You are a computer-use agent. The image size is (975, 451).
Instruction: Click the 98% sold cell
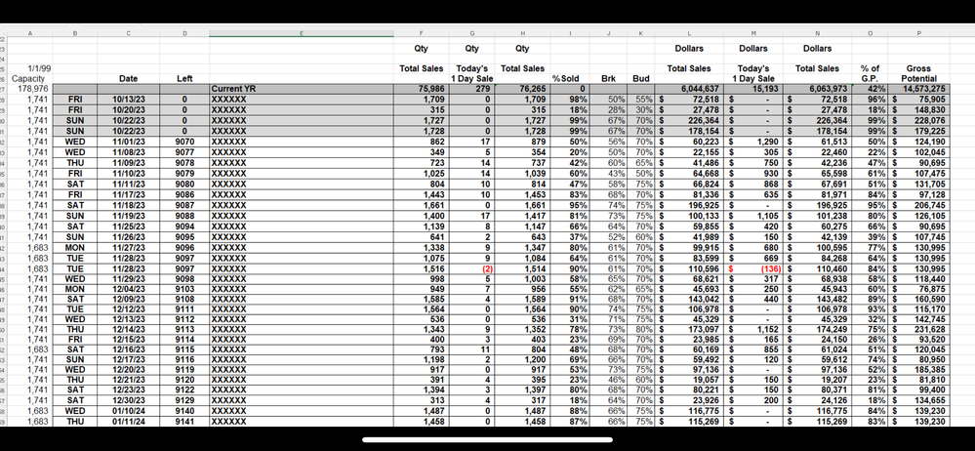570,99
